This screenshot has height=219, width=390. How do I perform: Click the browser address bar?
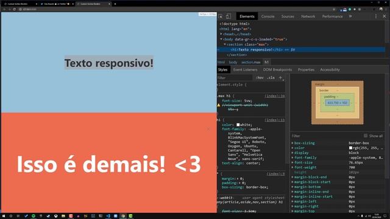[x=174, y=9]
